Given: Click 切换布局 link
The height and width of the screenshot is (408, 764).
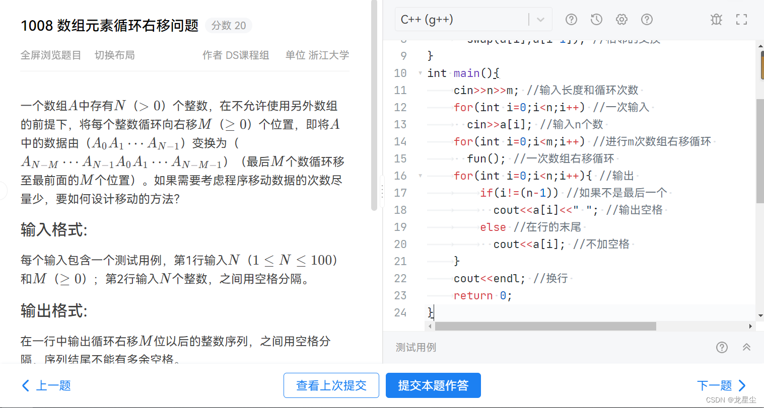Looking at the screenshot, I should point(115,55).
